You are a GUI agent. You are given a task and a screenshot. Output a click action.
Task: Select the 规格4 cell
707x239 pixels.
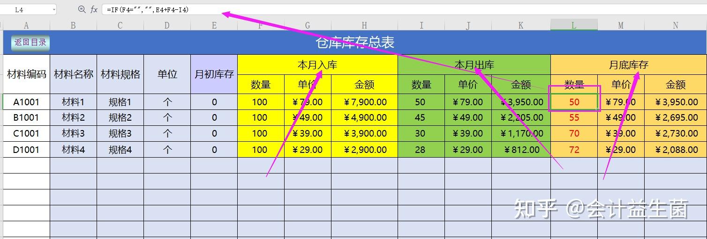[120, 150]
